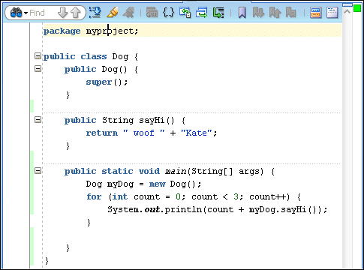Find next occurrence with down arrow
Screen dimensions: 364x270
[62, 13]
